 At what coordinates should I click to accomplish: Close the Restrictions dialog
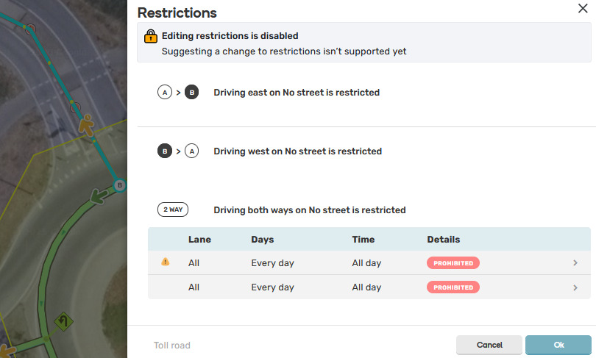click(583, 8)
